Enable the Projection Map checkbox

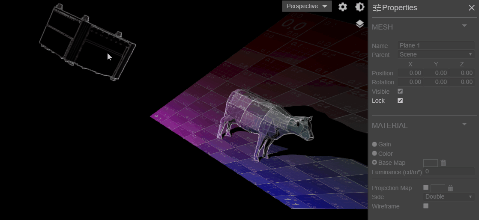pyautogui.click(x=426, y=188)
